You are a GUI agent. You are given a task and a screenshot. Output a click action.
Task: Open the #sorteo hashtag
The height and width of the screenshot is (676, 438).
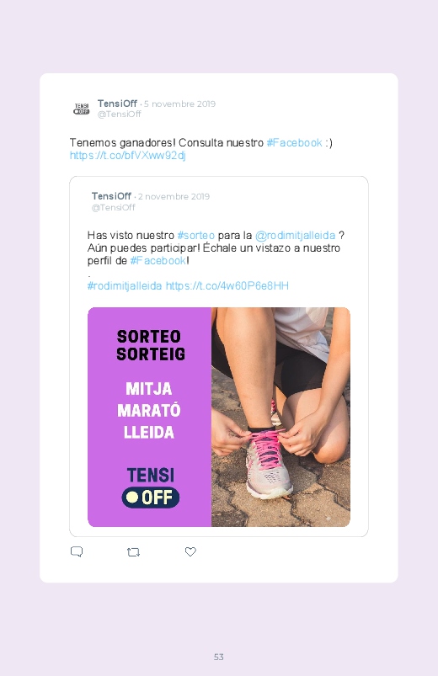coord(196,236)
